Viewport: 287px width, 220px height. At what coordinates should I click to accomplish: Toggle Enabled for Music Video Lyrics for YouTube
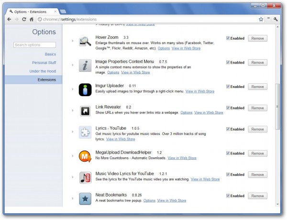(228, 174)
